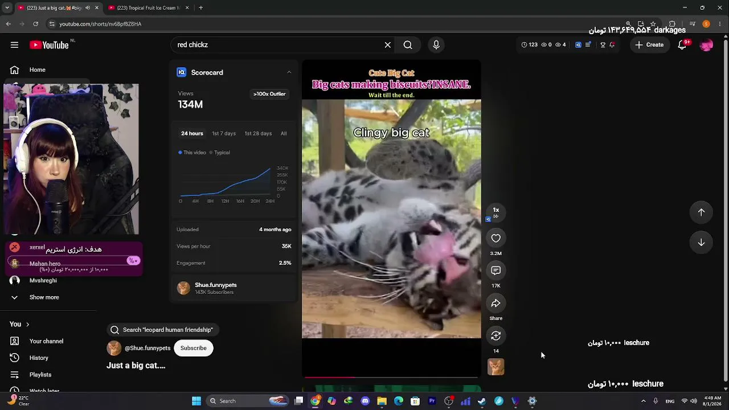Search "leopard human friendship" suggestion
The width and height of the screenshot is (729, 410).
162,330
